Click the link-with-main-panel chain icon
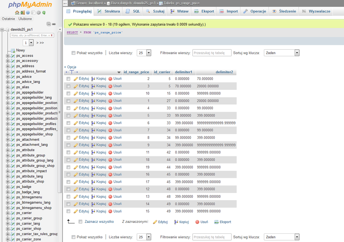The image size is (344, 242). [x=54, y=24]
